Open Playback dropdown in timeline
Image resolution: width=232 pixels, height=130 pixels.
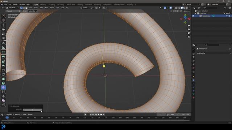point(10,114)
